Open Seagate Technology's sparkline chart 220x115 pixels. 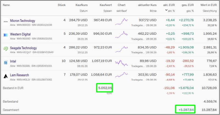(x=122, y=49)
